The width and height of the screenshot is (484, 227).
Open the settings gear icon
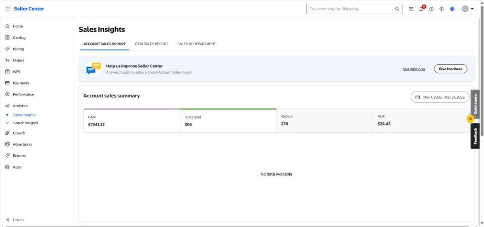(x=442, y=9)
